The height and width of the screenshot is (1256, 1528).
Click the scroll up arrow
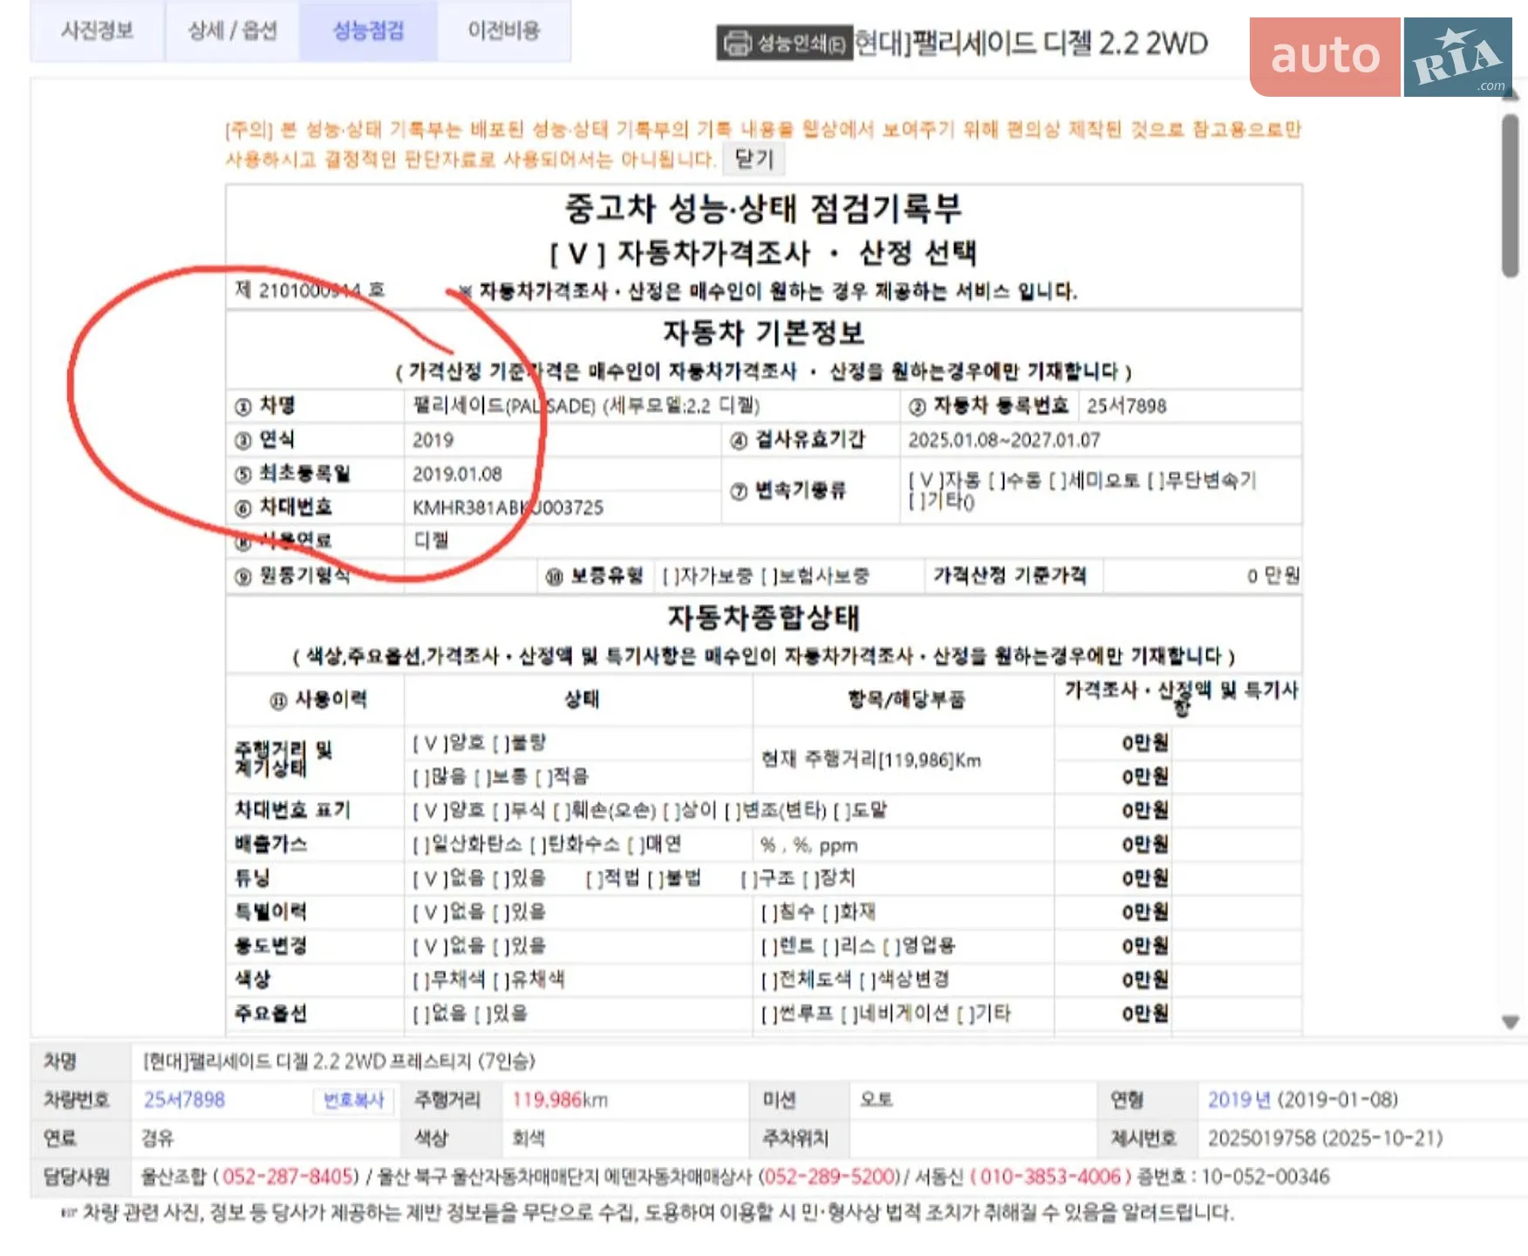point(1511,95)
